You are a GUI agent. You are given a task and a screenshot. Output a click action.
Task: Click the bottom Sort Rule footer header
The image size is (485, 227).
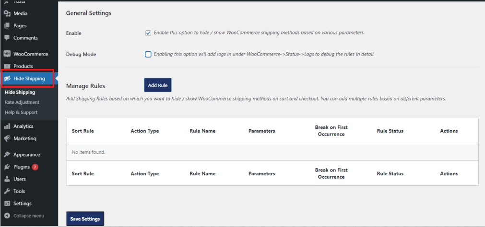[83, 173]
